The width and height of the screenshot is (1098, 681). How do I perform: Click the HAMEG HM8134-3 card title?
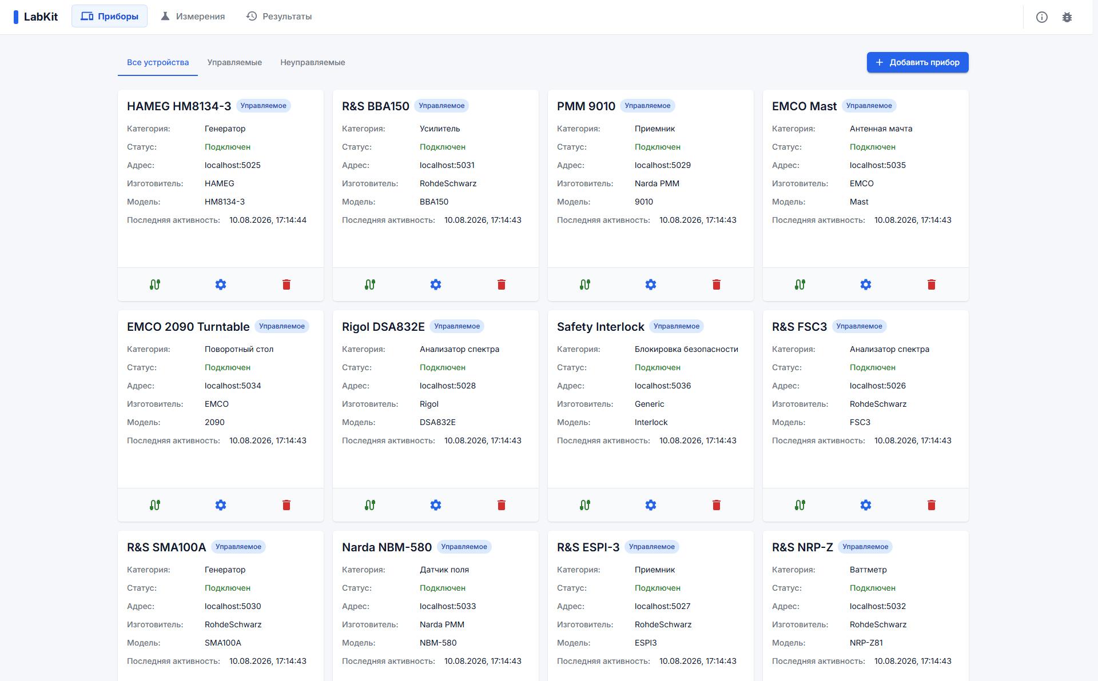[179, 106]
